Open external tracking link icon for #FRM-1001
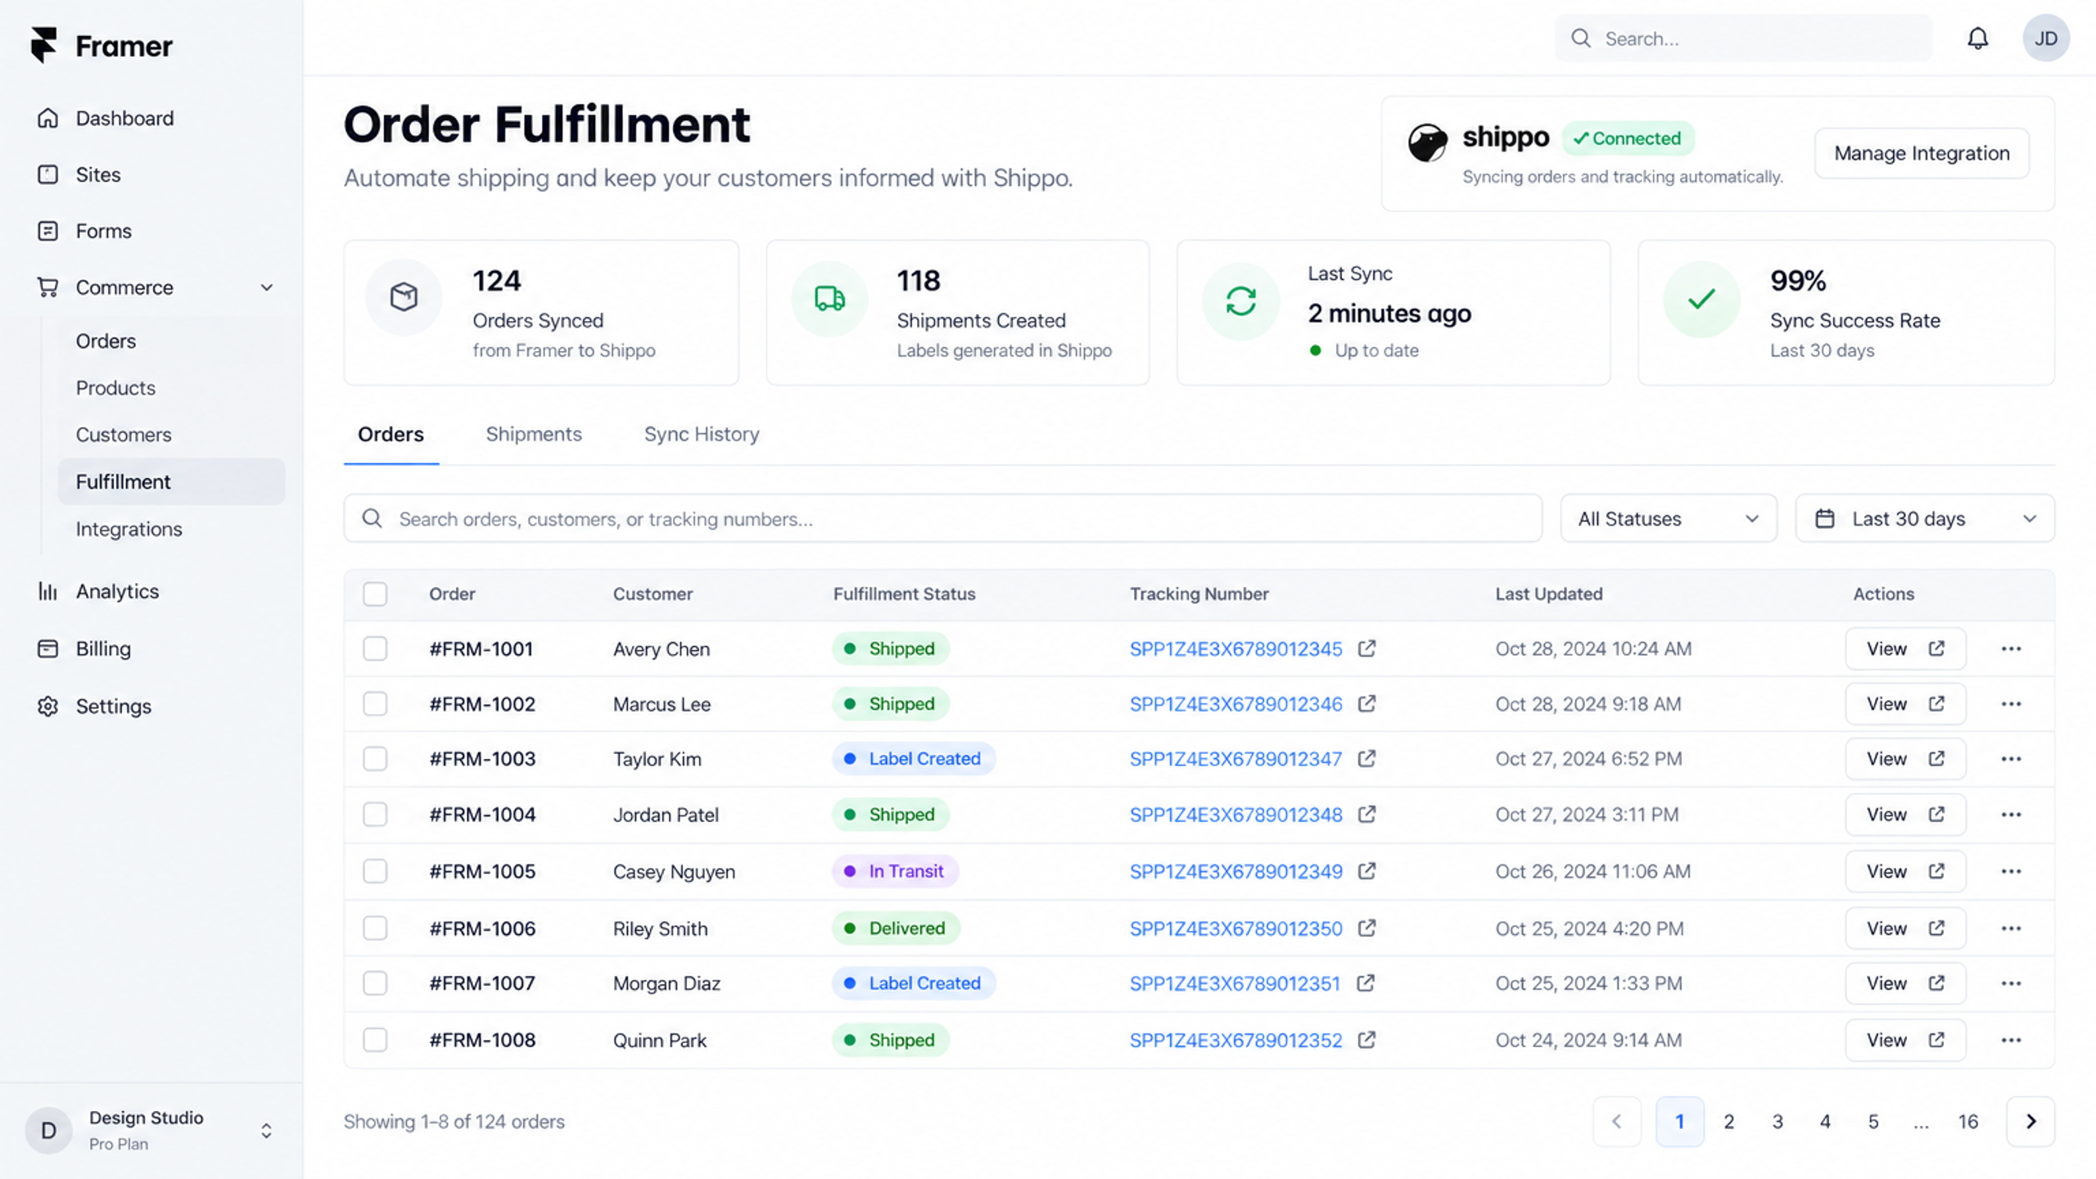2096x1179 pixels. coord(1366,648)
